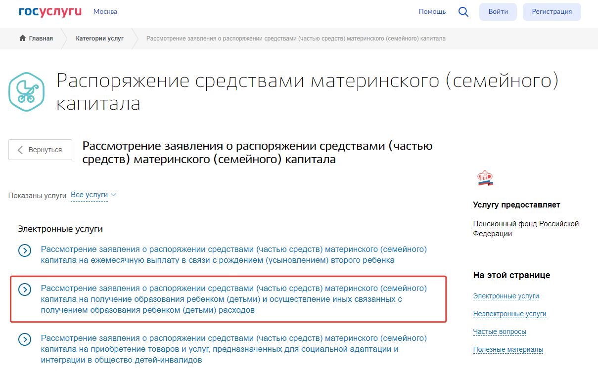This screenshot has height=371, width=598.
Task: Open the search magnifier icon
Action: [463, 12]
